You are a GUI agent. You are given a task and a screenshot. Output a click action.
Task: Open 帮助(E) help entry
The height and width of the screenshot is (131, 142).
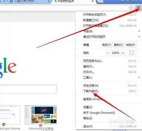click(109, 118)
